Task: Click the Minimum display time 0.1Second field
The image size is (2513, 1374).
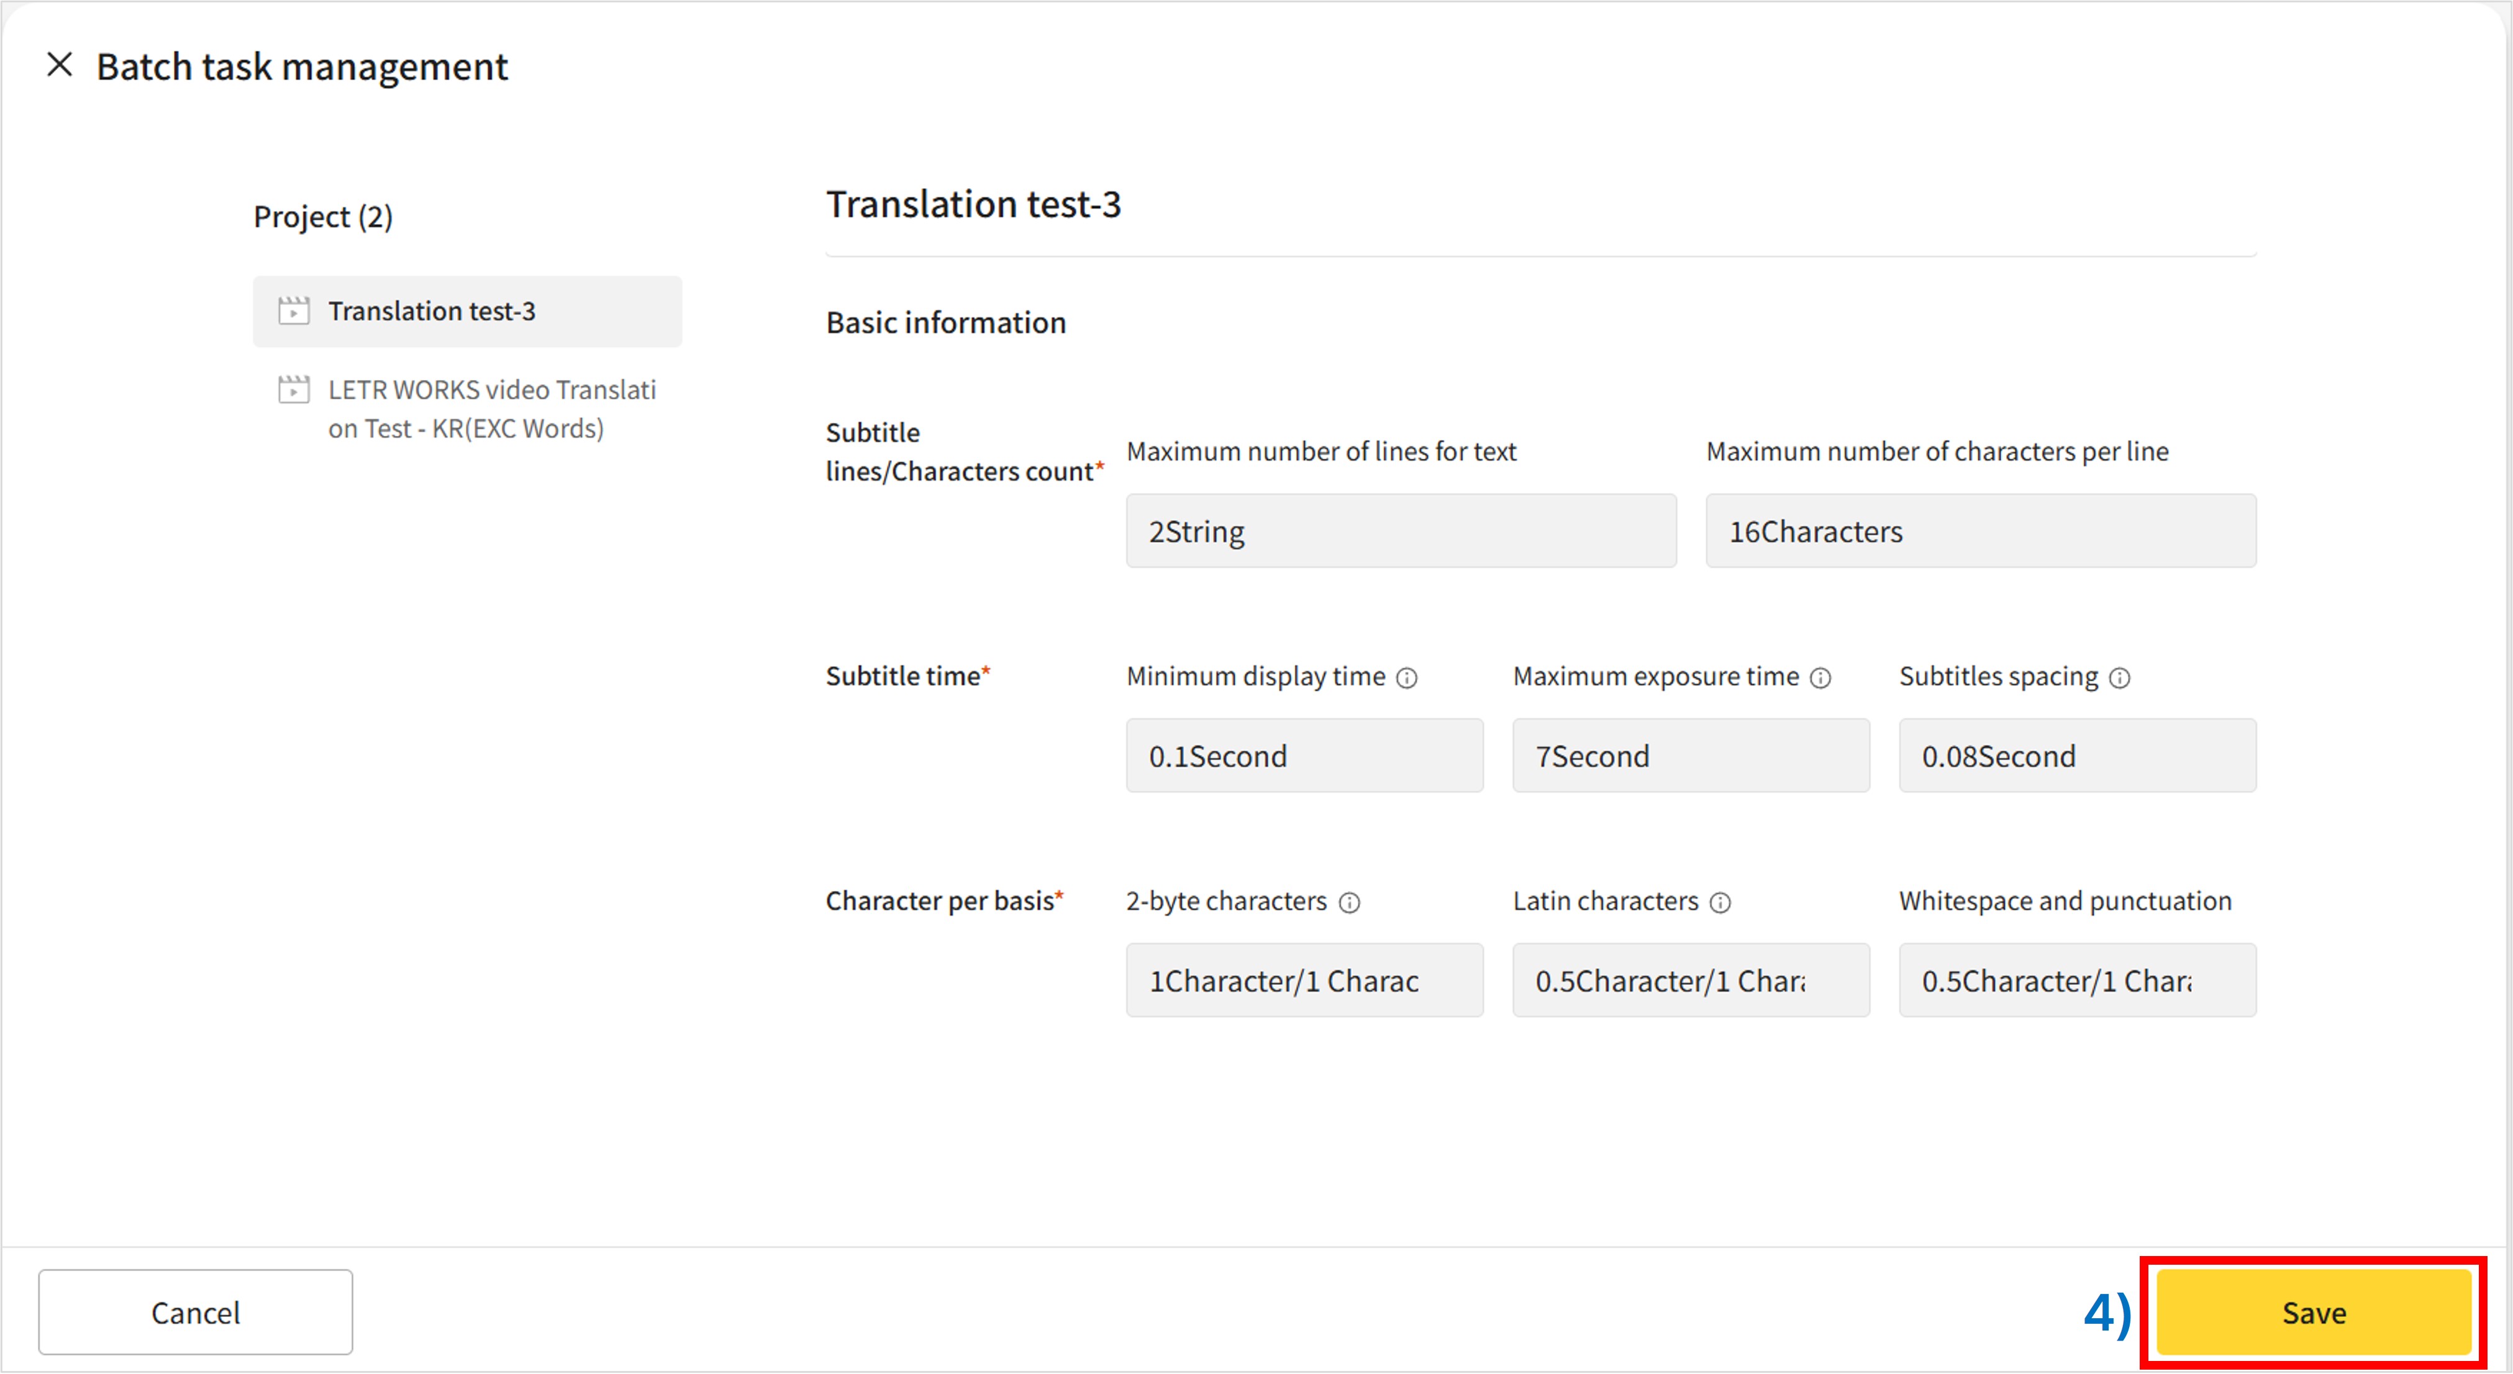Action: 1304,756
